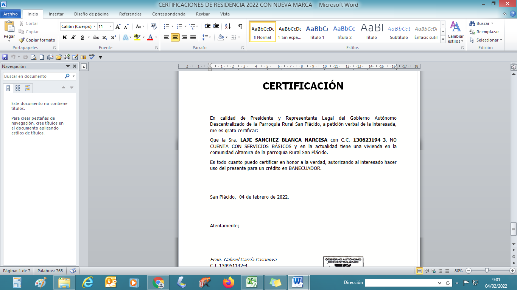Open Excel from the Windows taskbar
Viewport: 517px width, 290px height.
click(x=251, y=282)
